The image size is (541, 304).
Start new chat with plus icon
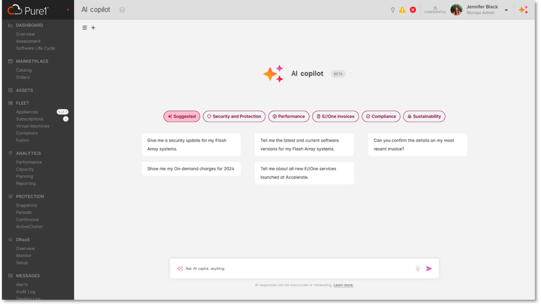93,28
